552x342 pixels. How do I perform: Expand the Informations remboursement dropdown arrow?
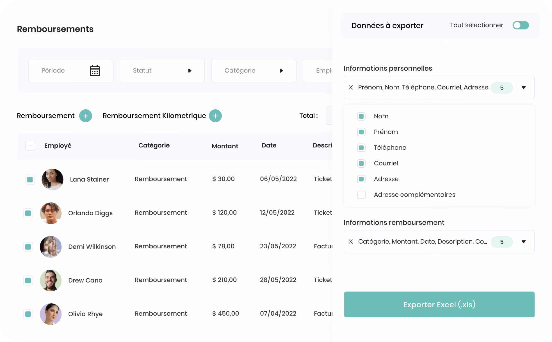(524, 242)
